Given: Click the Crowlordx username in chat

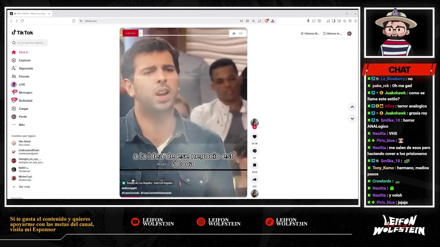Looking at the screenshot, I should point(382,181).
